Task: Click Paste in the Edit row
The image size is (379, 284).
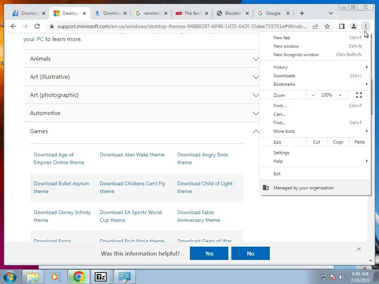Action: (359, 142)
